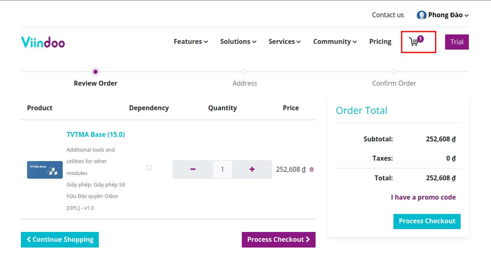The height and width of the screenshot is (259, 491).
Task: Click the Phong Đào user avatar
Action: (x=421, y=15)
